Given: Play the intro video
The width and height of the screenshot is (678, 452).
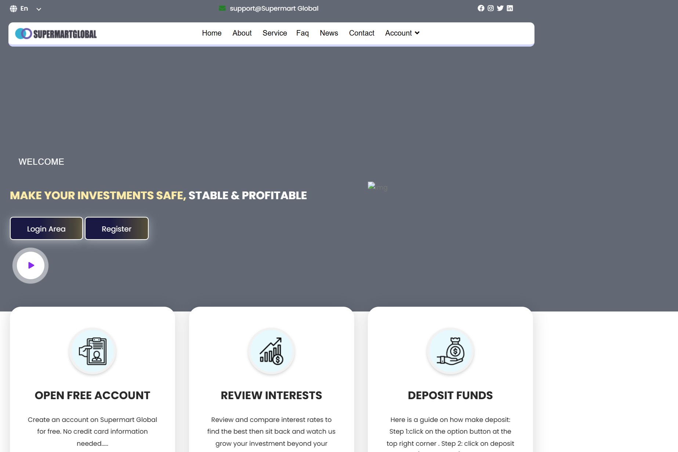Looking at the screenshot, I should (x=31, y=265).
